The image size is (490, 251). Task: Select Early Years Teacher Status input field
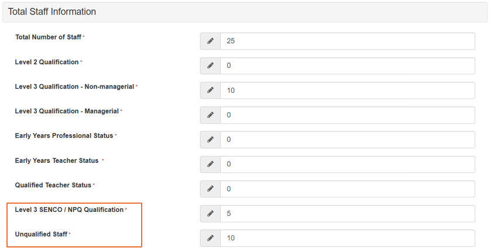coord(347,164)
